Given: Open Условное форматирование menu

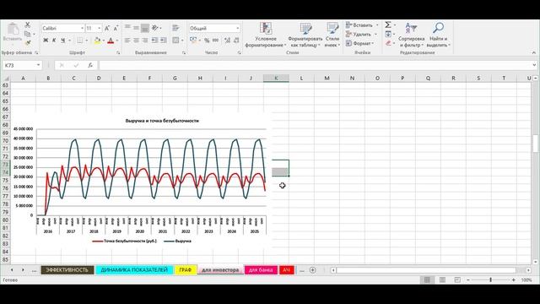Looking at the screenshot, I should (266, 35).
